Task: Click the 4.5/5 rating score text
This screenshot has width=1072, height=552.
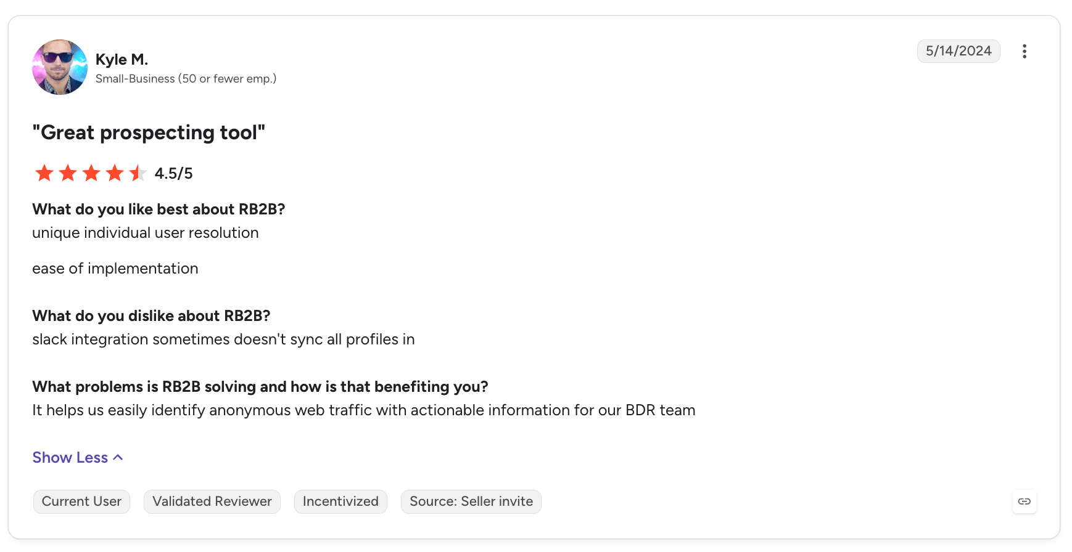Action: [173, 174]
